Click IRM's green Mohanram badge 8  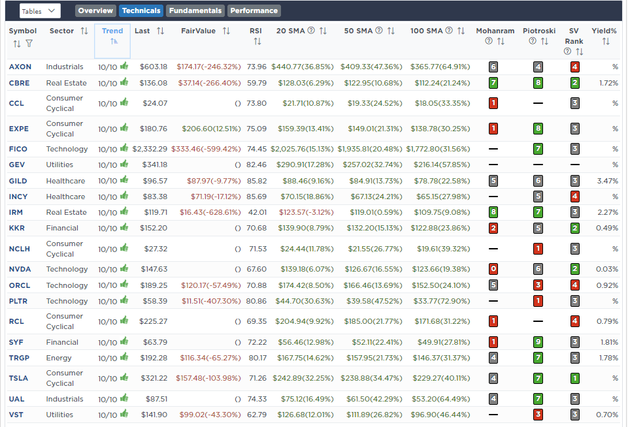(x=493, y=212)
